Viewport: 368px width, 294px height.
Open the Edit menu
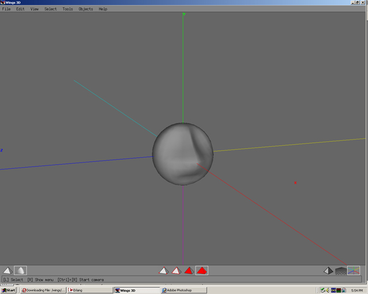coord(21,9)
